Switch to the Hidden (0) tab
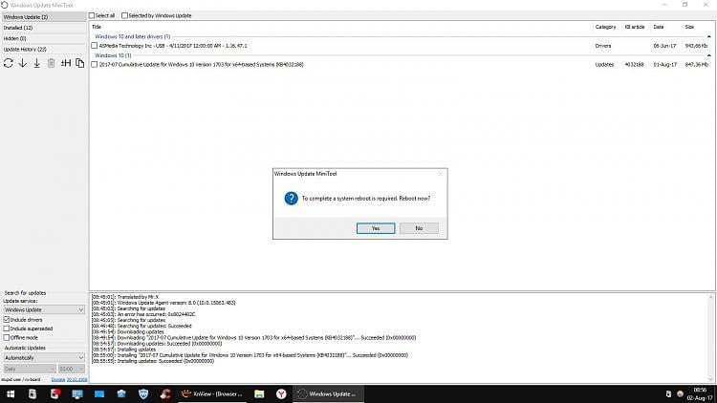Screen dimensions: 717x403 pyautogui.click(x=44, y=38)
